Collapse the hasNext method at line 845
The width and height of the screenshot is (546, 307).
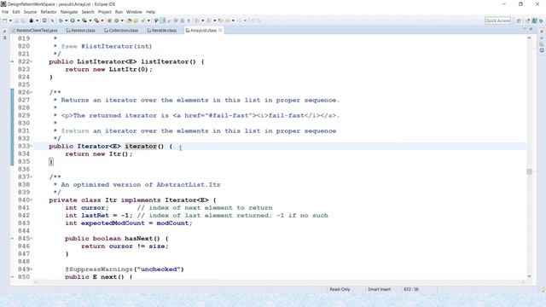[x=32, y=239]
